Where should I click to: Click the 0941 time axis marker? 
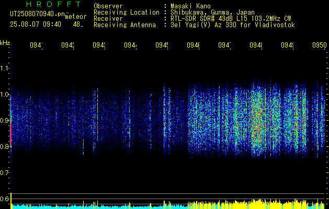coord(36,45)
